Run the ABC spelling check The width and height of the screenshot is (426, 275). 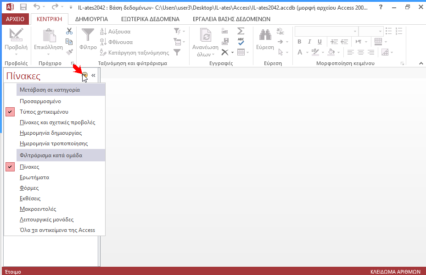[241, 42]
